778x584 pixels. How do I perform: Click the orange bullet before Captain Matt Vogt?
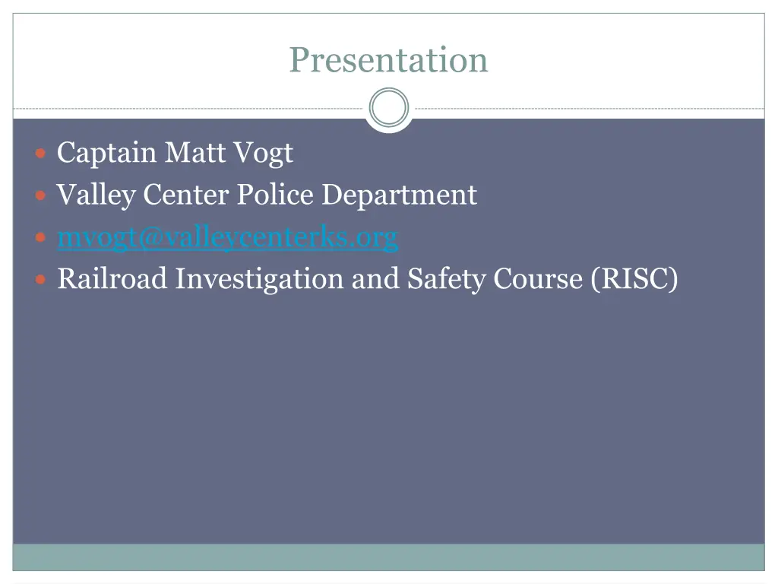click(x=41, y=153)
